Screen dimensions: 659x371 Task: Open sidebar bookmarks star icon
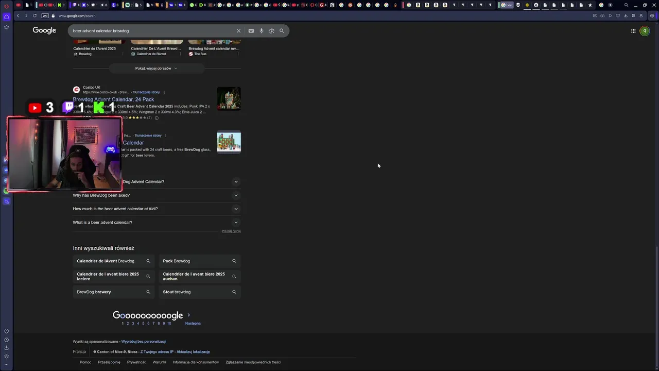tap(7, 27)
